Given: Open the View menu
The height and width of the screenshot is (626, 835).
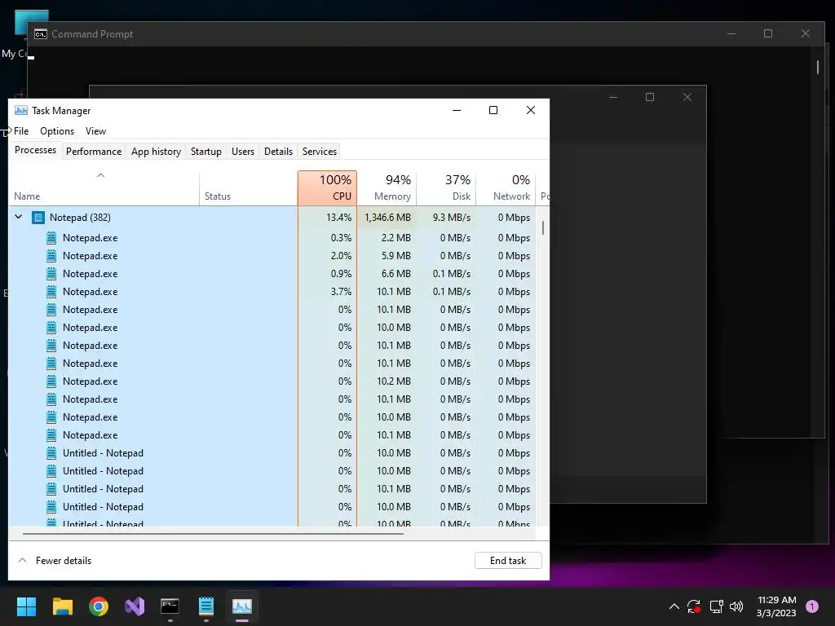Looking at the screenshot, I should 96,131.
